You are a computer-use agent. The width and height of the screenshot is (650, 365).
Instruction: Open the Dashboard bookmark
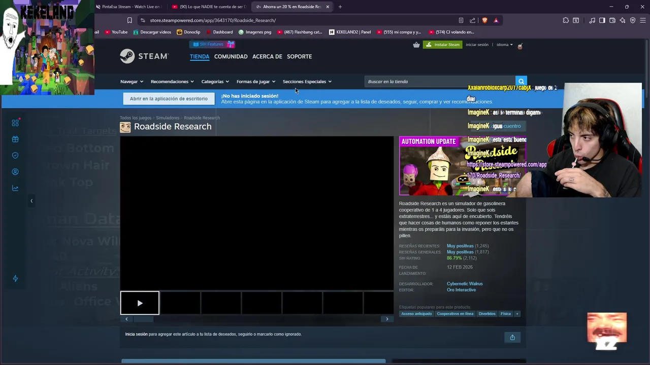[219, 32]
